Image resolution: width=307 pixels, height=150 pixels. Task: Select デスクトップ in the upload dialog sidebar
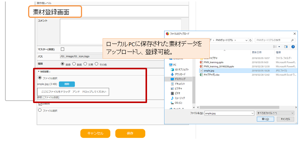click(x=178, y=79)
